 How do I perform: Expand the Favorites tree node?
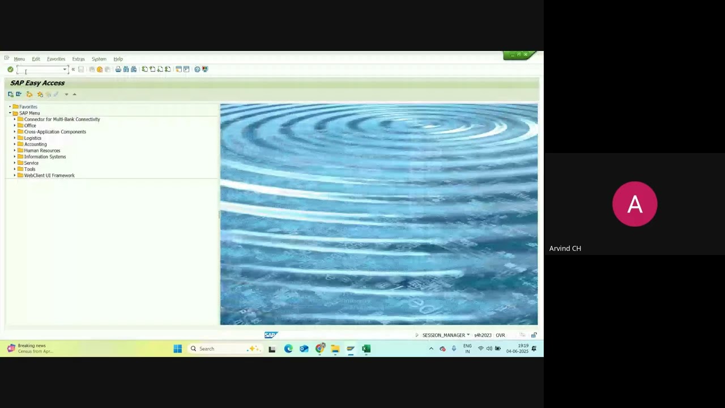tap(10, 107)
